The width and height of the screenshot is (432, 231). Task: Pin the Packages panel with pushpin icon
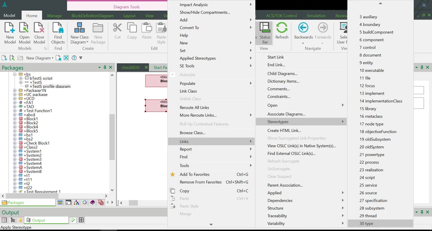click(x=105, y=67)
